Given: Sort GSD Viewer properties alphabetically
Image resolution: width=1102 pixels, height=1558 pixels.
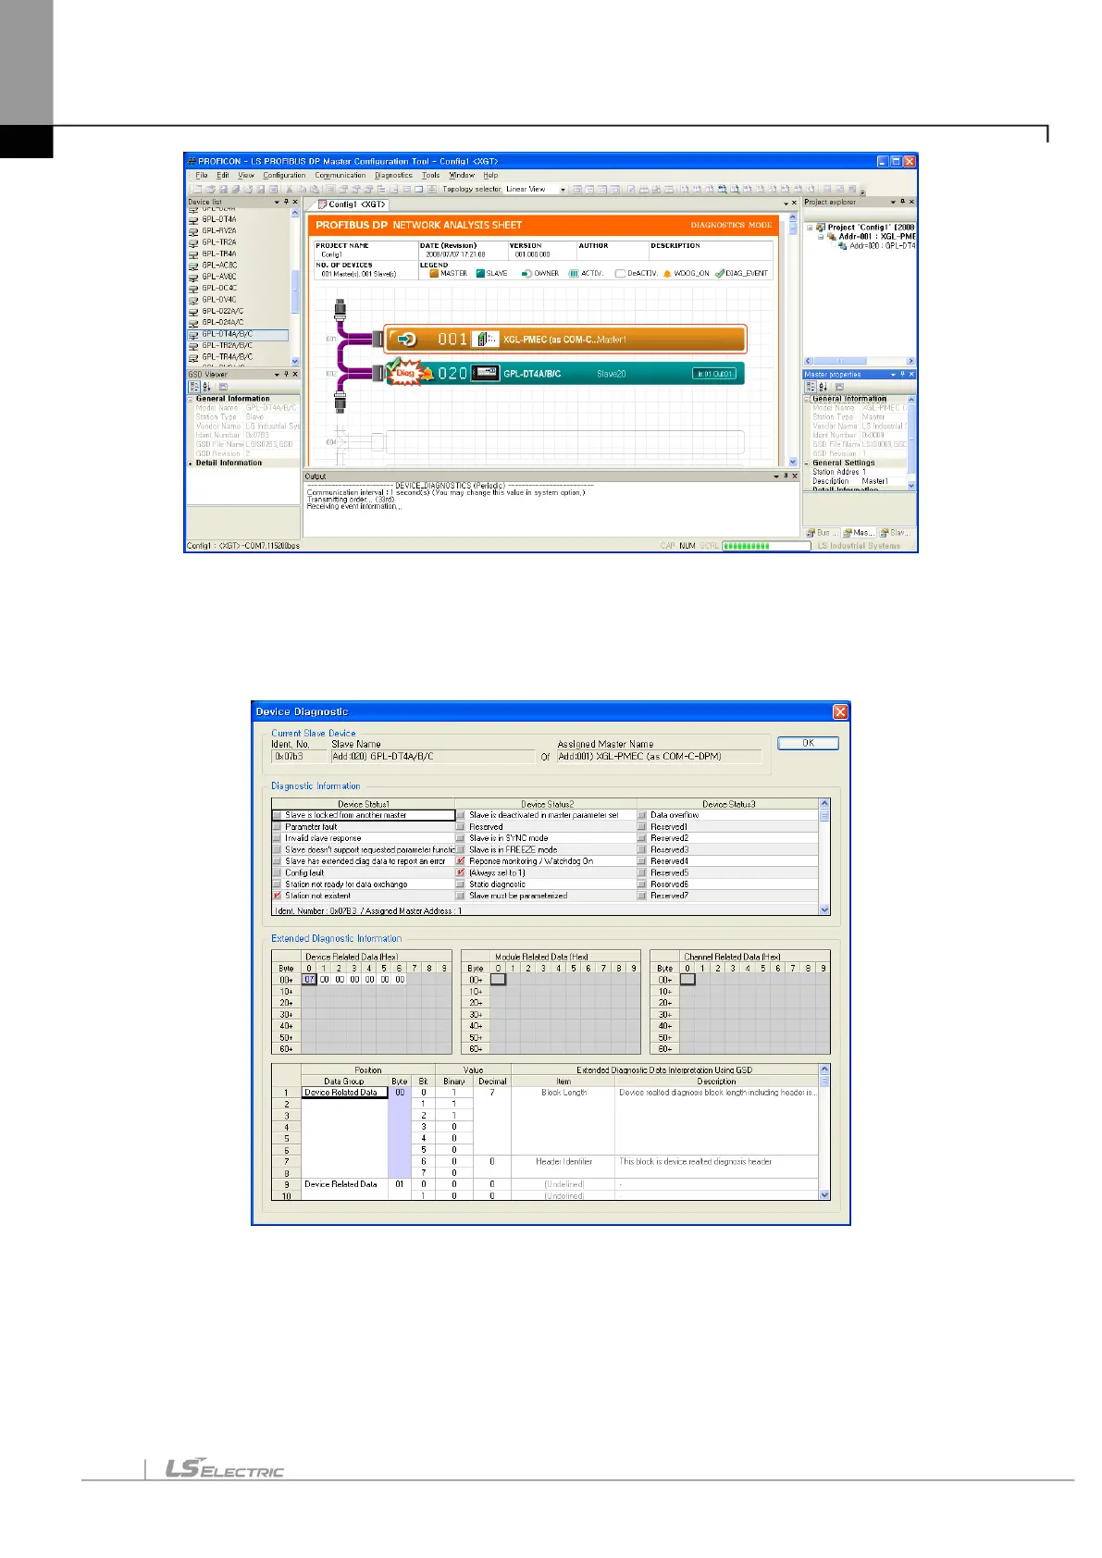Looking at the screenshot, I should [x=206, y=387].
